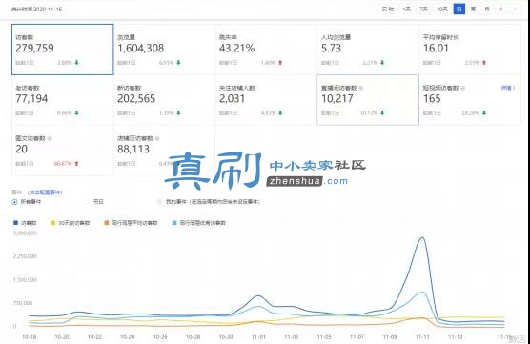The height and width of the screenshot is (344, 530).
Task: Open the blue configure-events link
Action: pos(45,192)
